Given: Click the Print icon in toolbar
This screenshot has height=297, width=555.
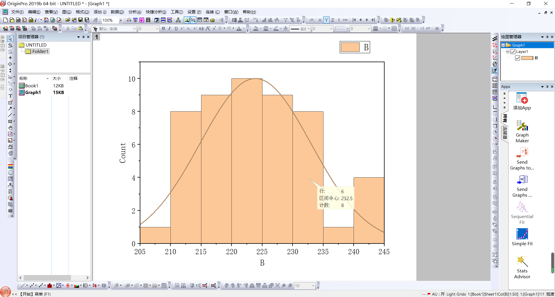Looking at the screenshot, I should [129, 20].
